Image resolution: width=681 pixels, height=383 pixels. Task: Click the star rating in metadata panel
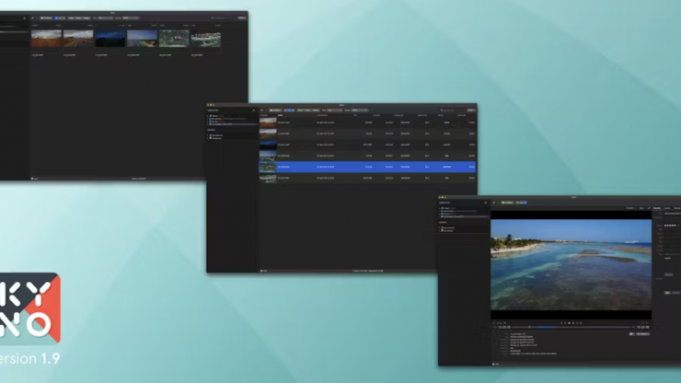pyautogui.click(x=670, y=225)
